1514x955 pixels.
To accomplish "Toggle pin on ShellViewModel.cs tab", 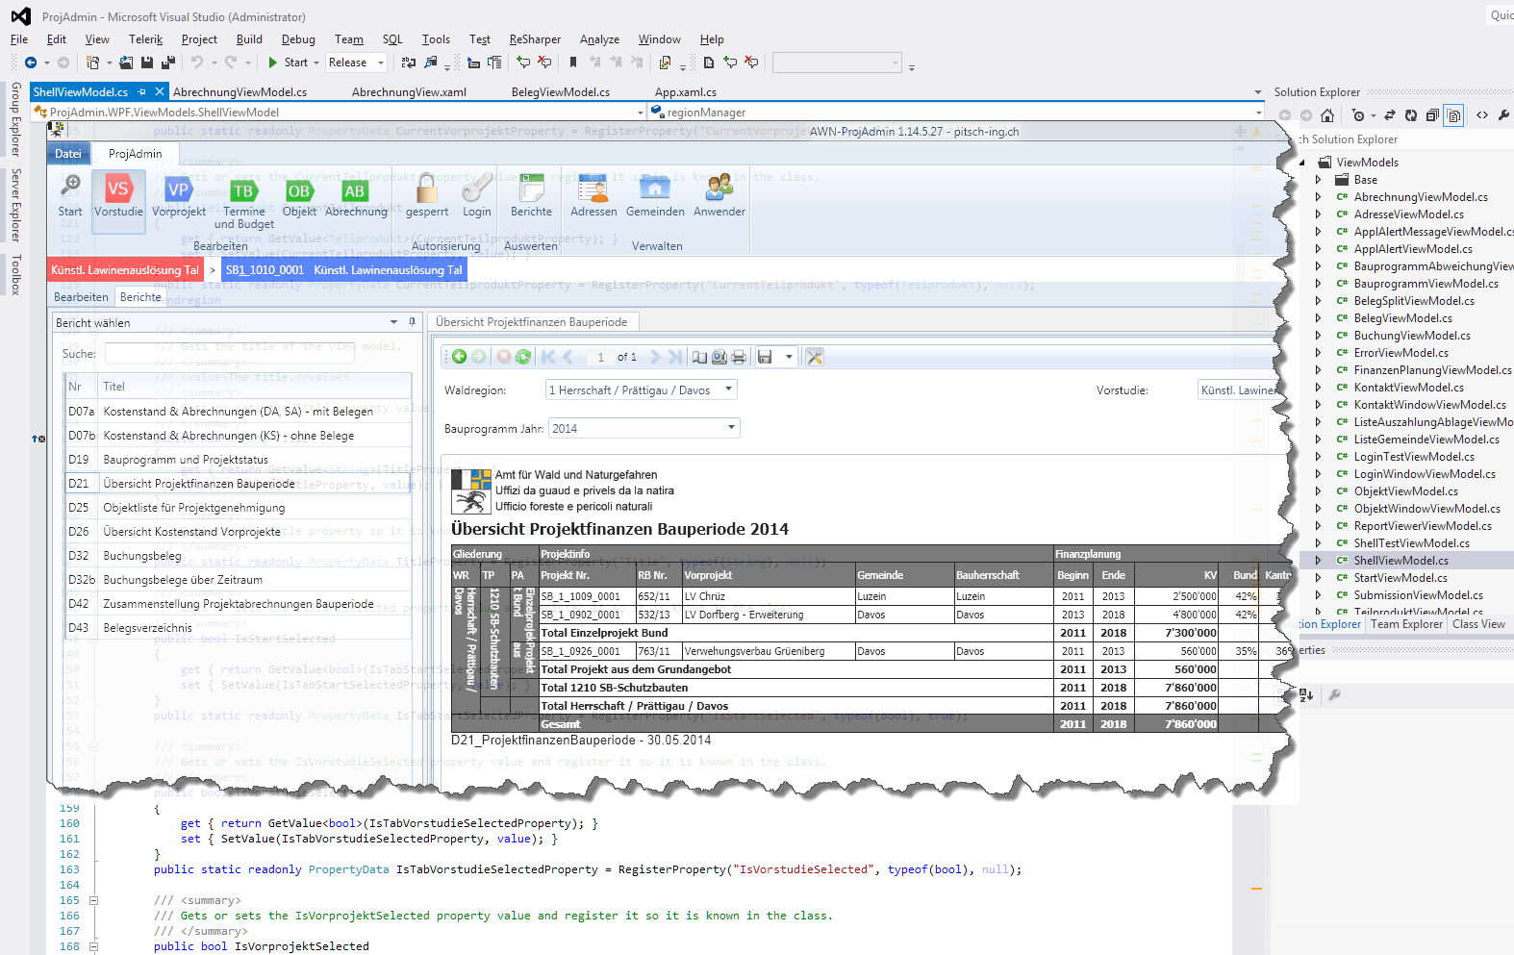I will click(x=142, y=92).
